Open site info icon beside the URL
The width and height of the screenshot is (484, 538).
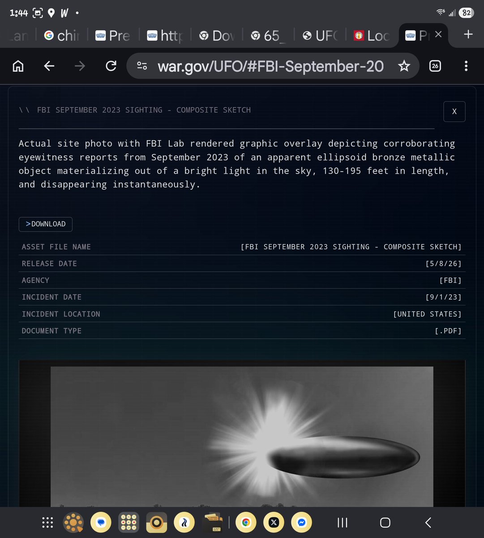pos(142,66)
